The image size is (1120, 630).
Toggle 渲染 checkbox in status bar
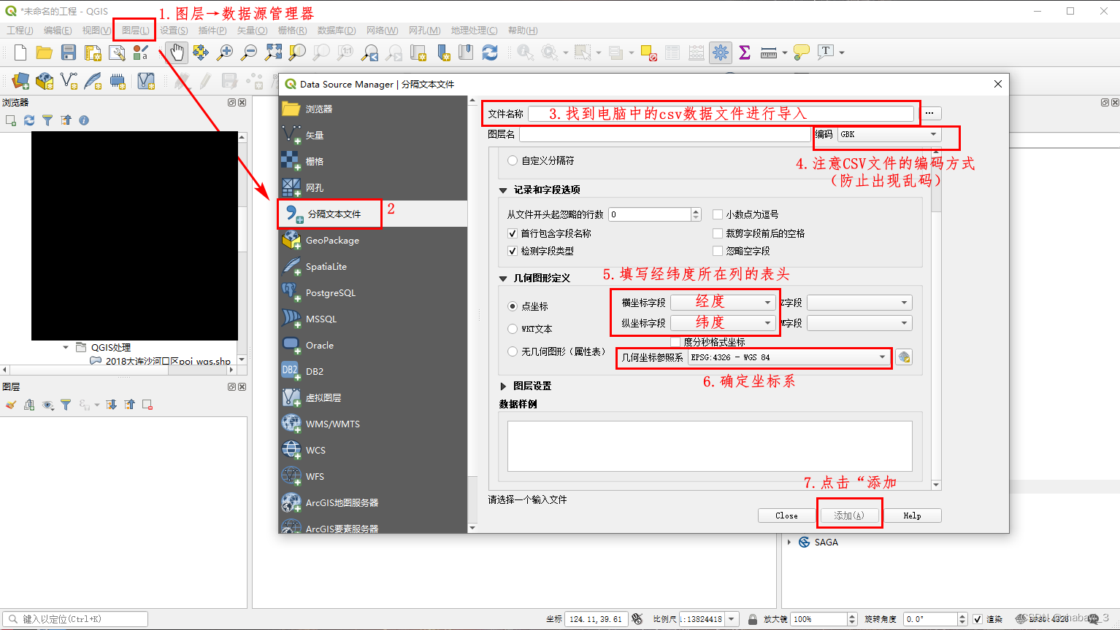978,619
